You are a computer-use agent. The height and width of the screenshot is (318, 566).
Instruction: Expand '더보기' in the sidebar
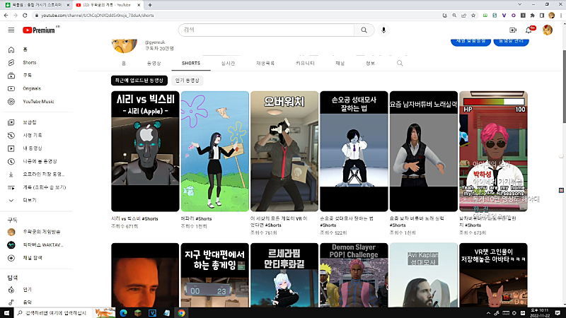tap(29, 200)
